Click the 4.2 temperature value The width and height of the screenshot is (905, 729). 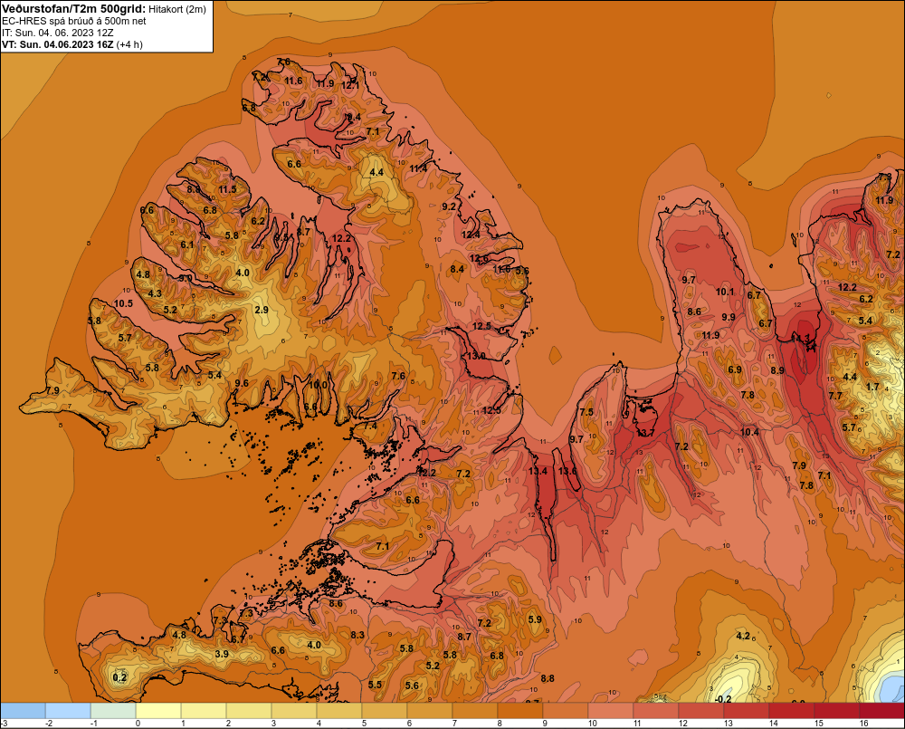[743, 636]
